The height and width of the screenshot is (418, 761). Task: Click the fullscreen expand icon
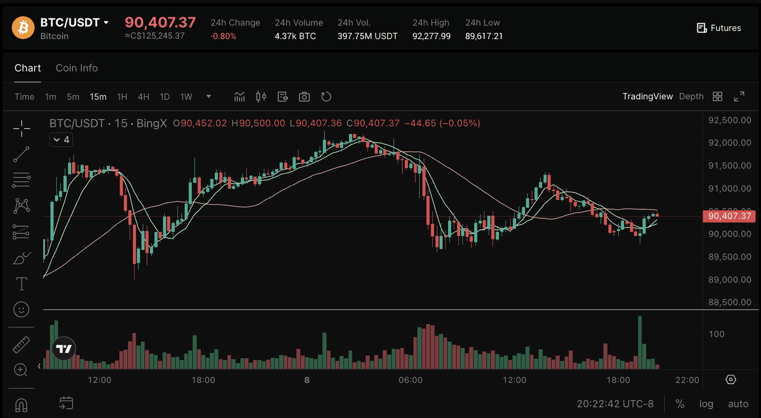click(x=739, y=97)
